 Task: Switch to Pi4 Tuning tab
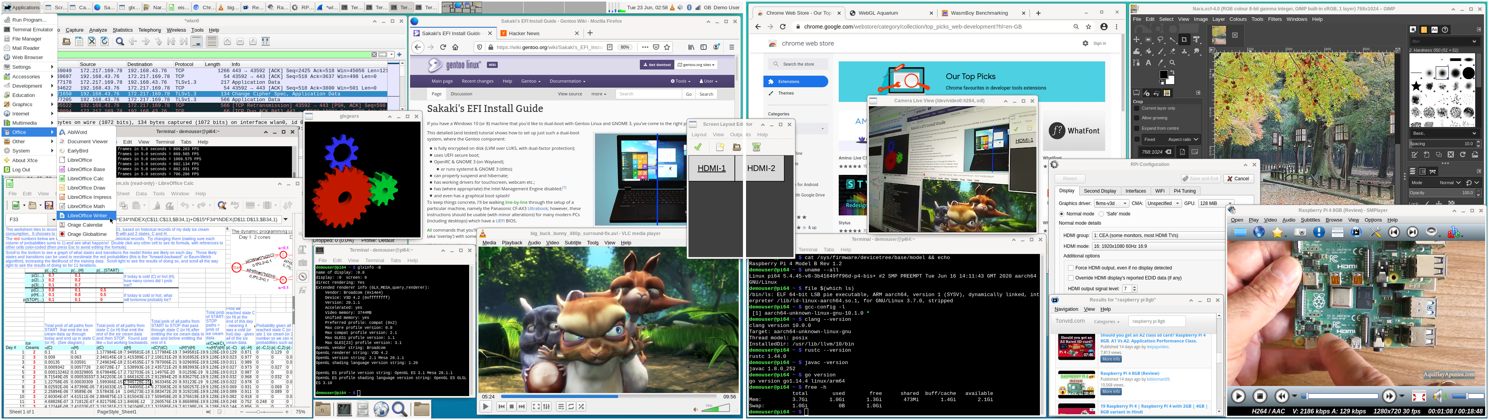point(1184,191)
